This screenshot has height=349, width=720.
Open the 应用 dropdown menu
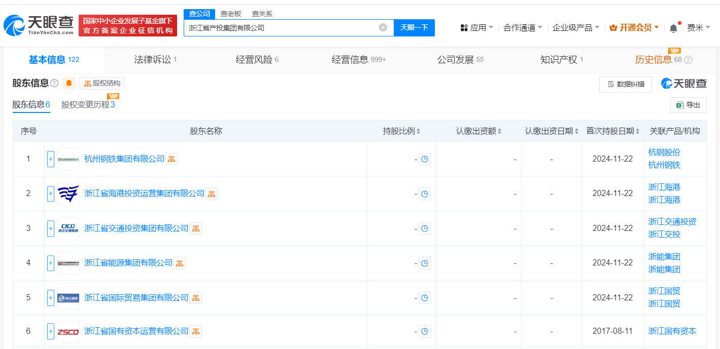(477, 27)
